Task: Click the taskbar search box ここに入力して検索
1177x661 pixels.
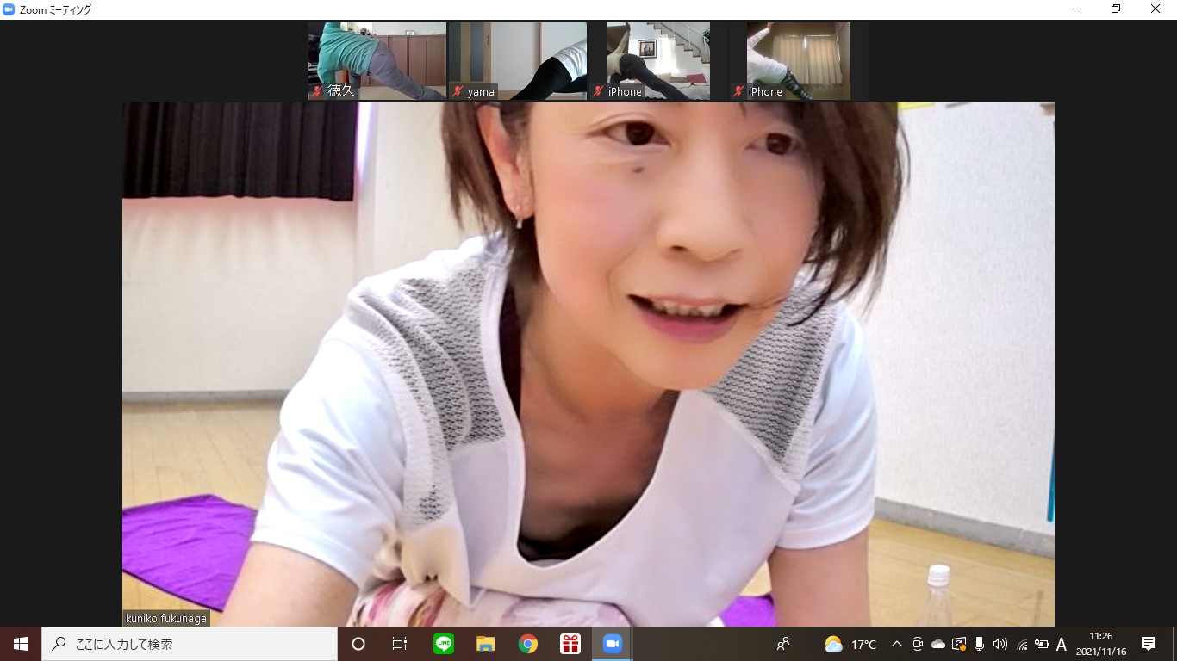Action: click(190, 644)
